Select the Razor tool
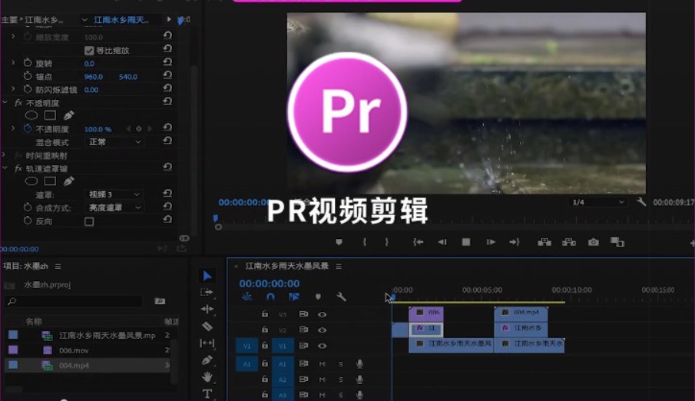The height and width of the screenshot is (401, 695). (207, 326)
